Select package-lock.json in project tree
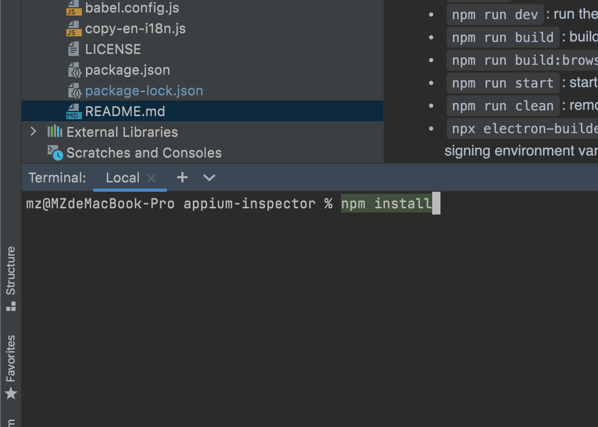Screen dimensions: 598x427 (x=144, y=91)
